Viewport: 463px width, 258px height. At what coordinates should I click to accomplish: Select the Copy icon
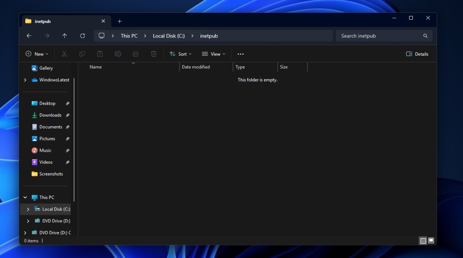(82, 54)
